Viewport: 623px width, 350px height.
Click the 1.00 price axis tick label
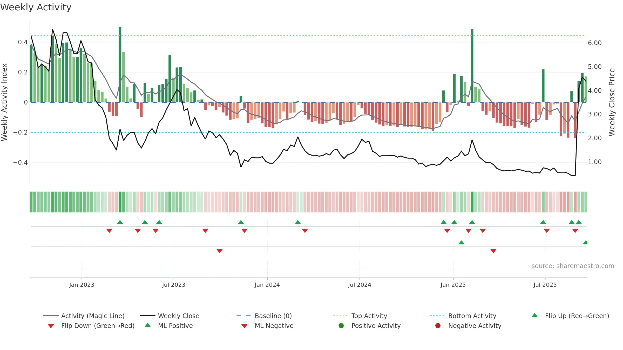(595, 162)
